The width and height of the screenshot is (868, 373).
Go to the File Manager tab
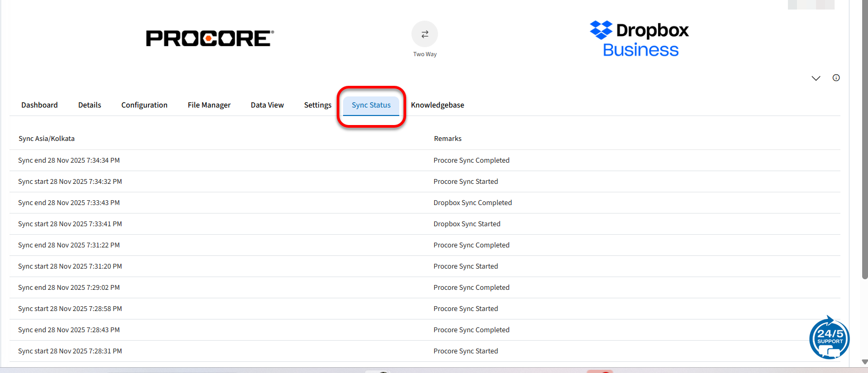tap(209, 105)
